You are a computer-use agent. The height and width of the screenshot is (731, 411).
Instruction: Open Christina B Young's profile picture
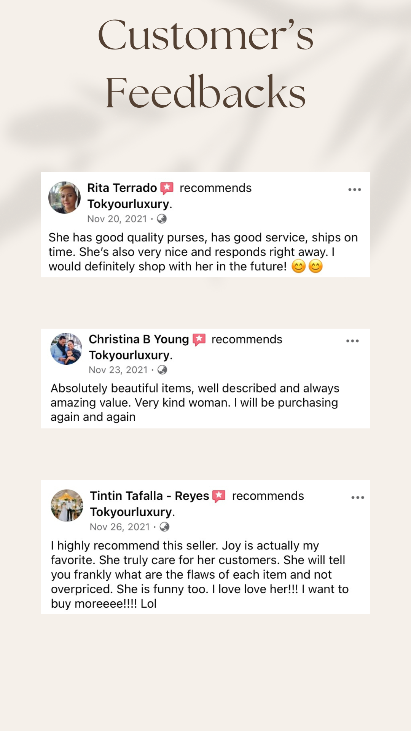point(66,349)
